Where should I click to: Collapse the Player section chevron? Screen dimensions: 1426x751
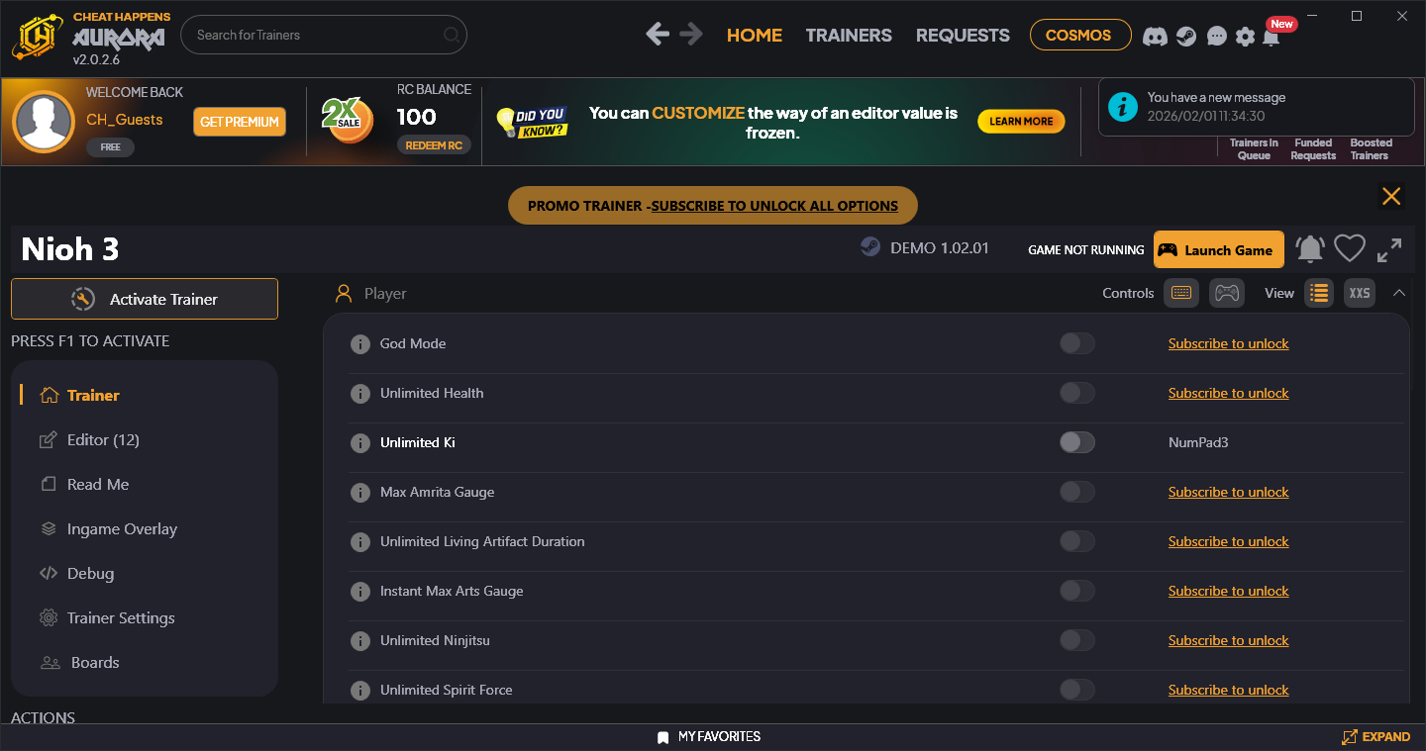(x=1399, y=293)
